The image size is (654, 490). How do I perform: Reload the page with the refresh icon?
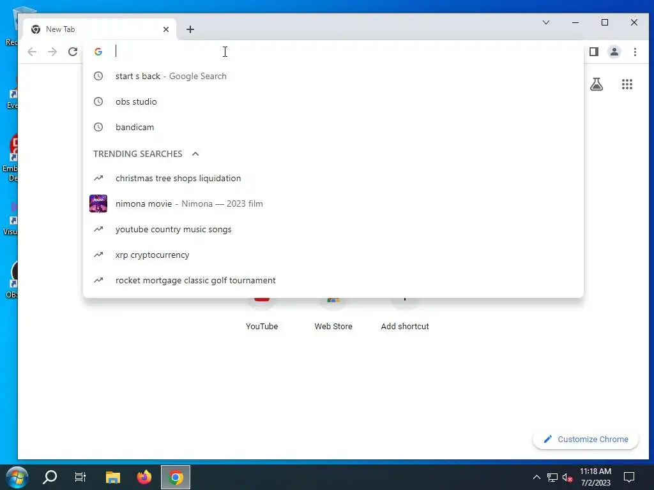click(x=73, y=52)
